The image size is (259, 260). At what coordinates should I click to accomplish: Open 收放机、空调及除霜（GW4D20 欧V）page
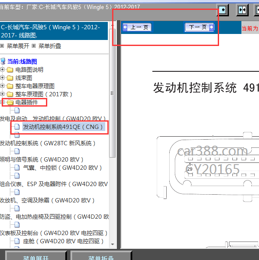tap(47, 200)
